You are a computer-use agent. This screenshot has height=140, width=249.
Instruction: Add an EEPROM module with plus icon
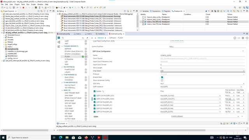pos(86,49)
